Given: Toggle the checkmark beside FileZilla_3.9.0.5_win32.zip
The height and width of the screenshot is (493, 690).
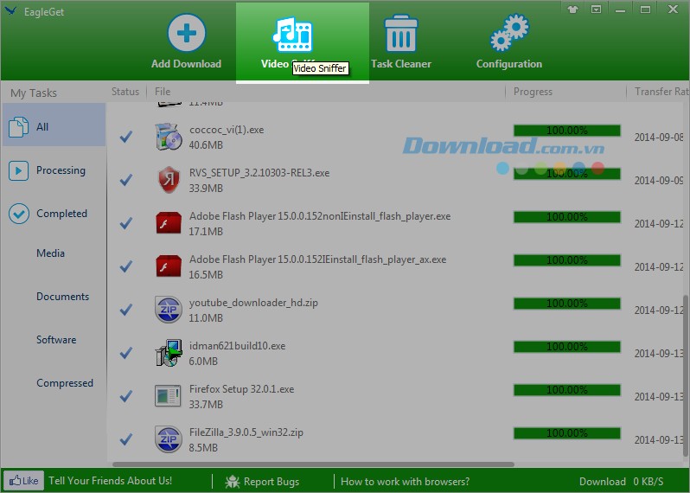Looking at the screenshot, I should coord(126,439).
